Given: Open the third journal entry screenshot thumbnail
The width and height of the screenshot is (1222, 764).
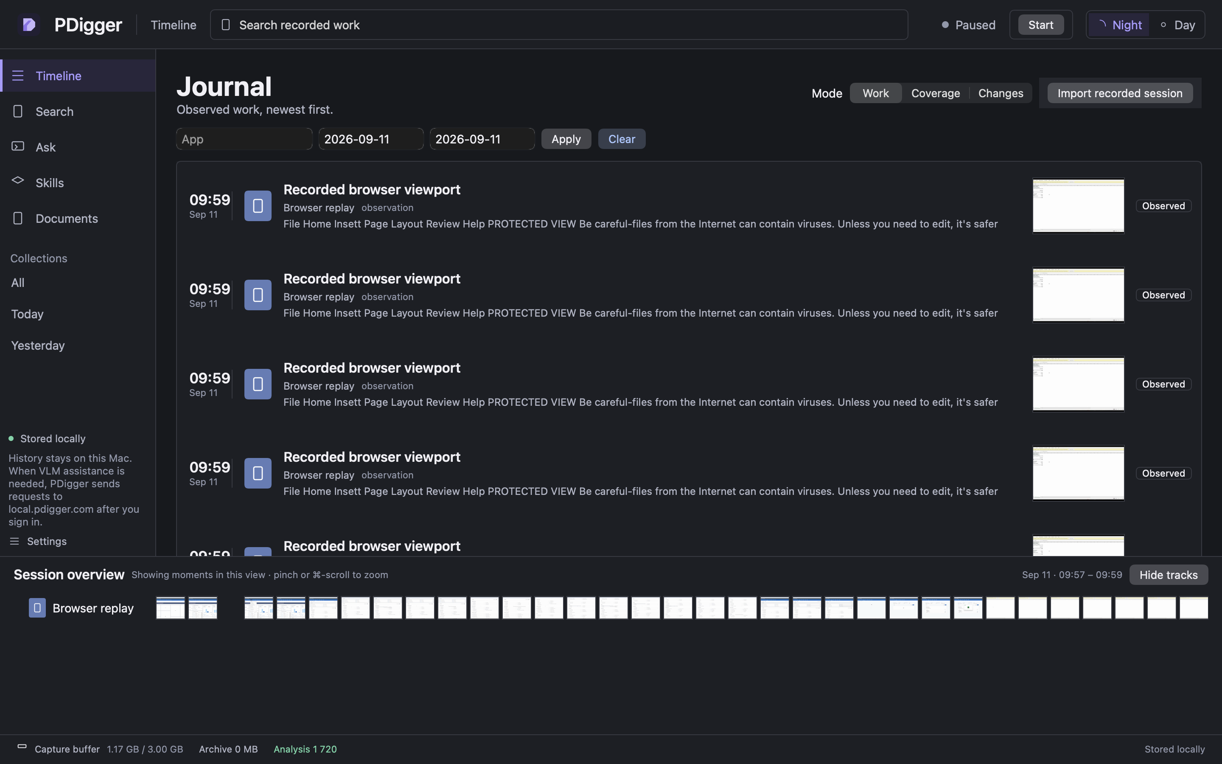Looking at the screenshot, I should (x=1078, y=384).
